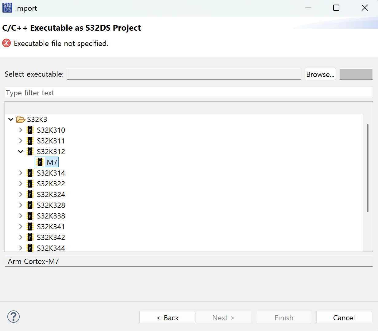Click the processor tree vertical scrollbar
This screenshot has height=331, width=378.
[368, 168]
